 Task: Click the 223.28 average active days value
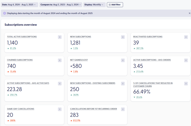pyautogui.click(x=14, y=89)
